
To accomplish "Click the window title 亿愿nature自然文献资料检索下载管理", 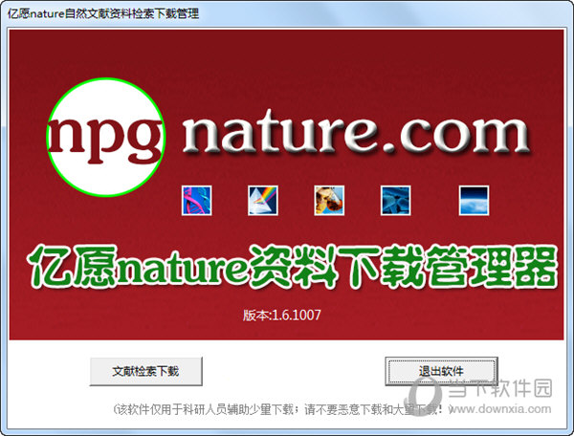I will (x=103, y=13).
